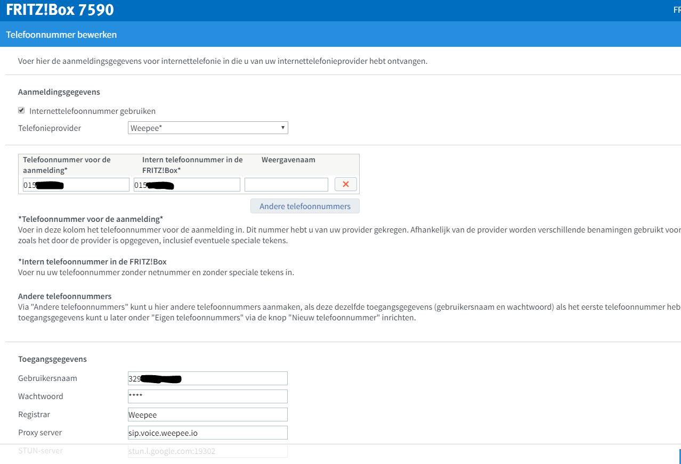Click the Registrar field containing Weepee
The image size is (681, 464).
pyautogui.click(x=207, y=415)
